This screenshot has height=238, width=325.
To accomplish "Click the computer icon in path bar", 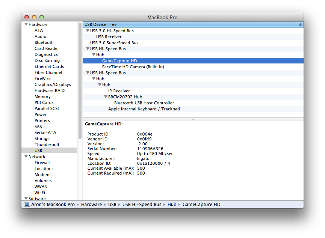I will tap(27, 205).
